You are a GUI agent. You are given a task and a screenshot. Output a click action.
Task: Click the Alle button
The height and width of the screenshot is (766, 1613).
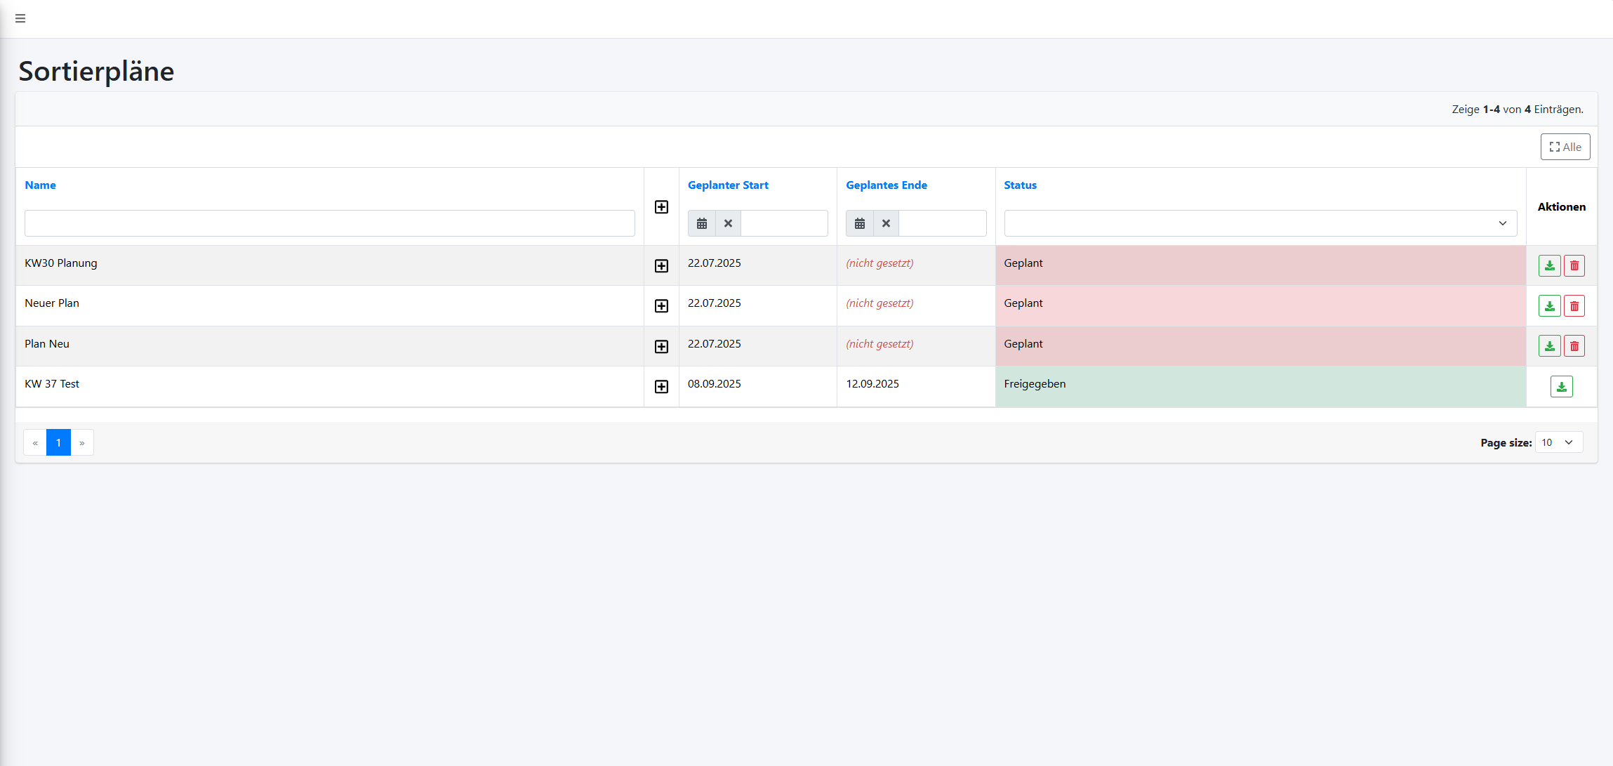click(x=1565, y=147)
